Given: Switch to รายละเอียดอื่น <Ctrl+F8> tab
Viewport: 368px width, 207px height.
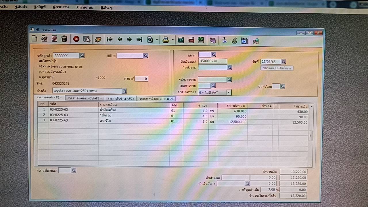Looking at the screenshot, I should coord(85,98).
